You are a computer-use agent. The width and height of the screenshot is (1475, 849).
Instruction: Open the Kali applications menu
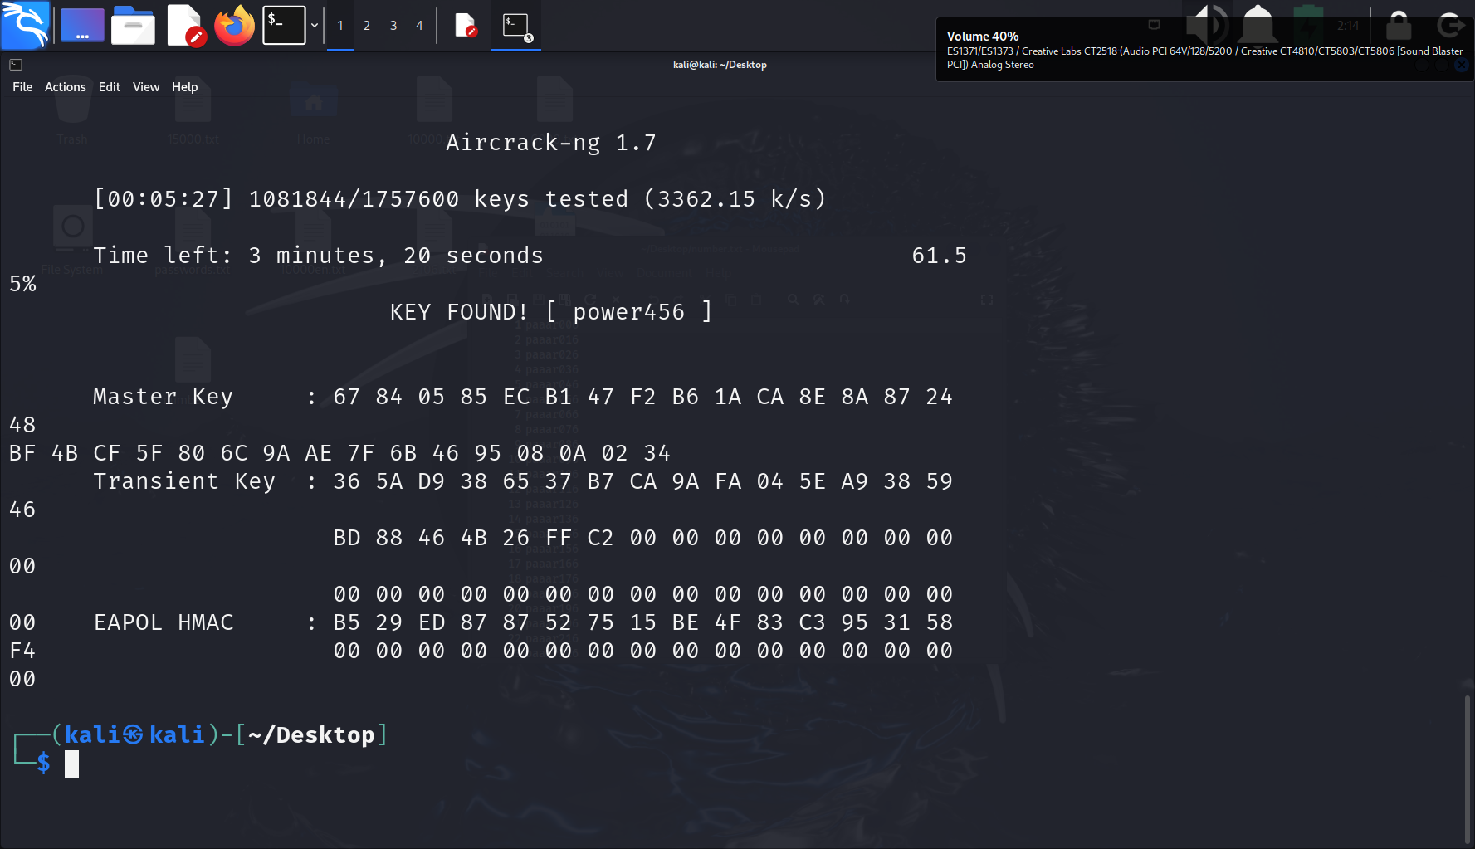[x=25, y=25]
